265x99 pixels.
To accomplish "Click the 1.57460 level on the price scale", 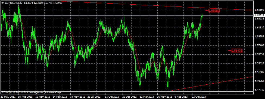I will [259, 45].
